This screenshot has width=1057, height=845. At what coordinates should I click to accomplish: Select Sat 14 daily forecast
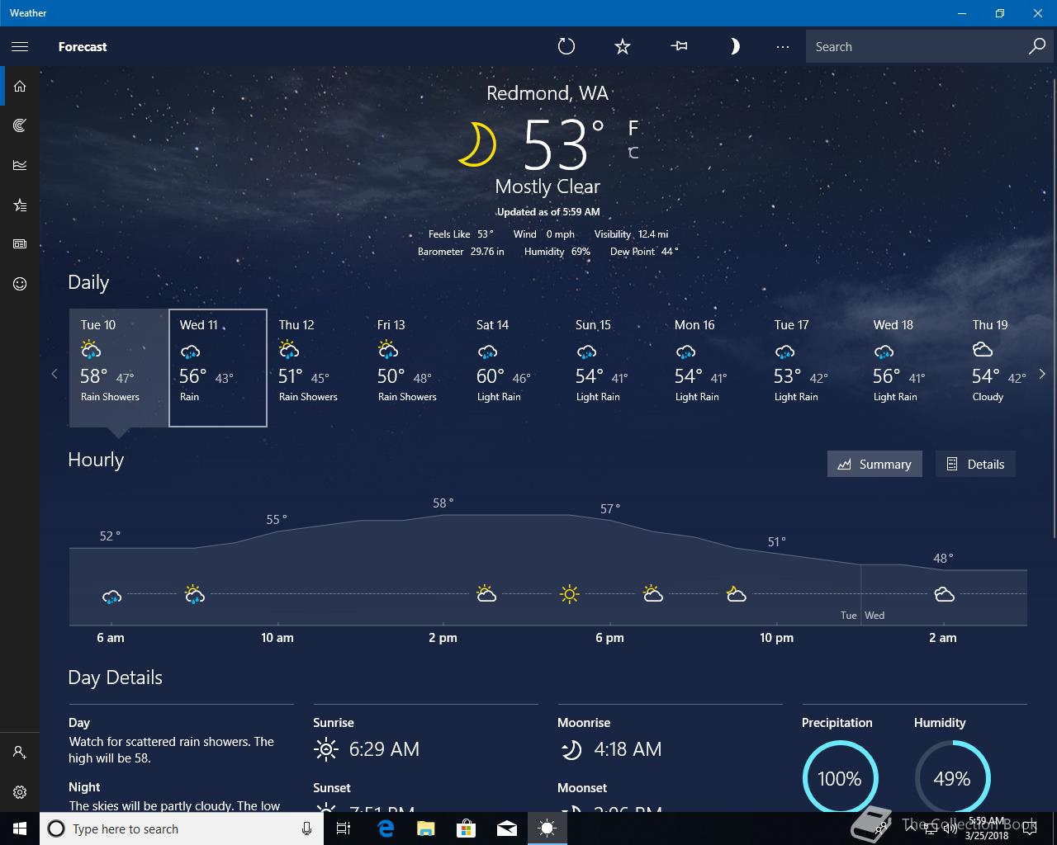pos(515,368)
